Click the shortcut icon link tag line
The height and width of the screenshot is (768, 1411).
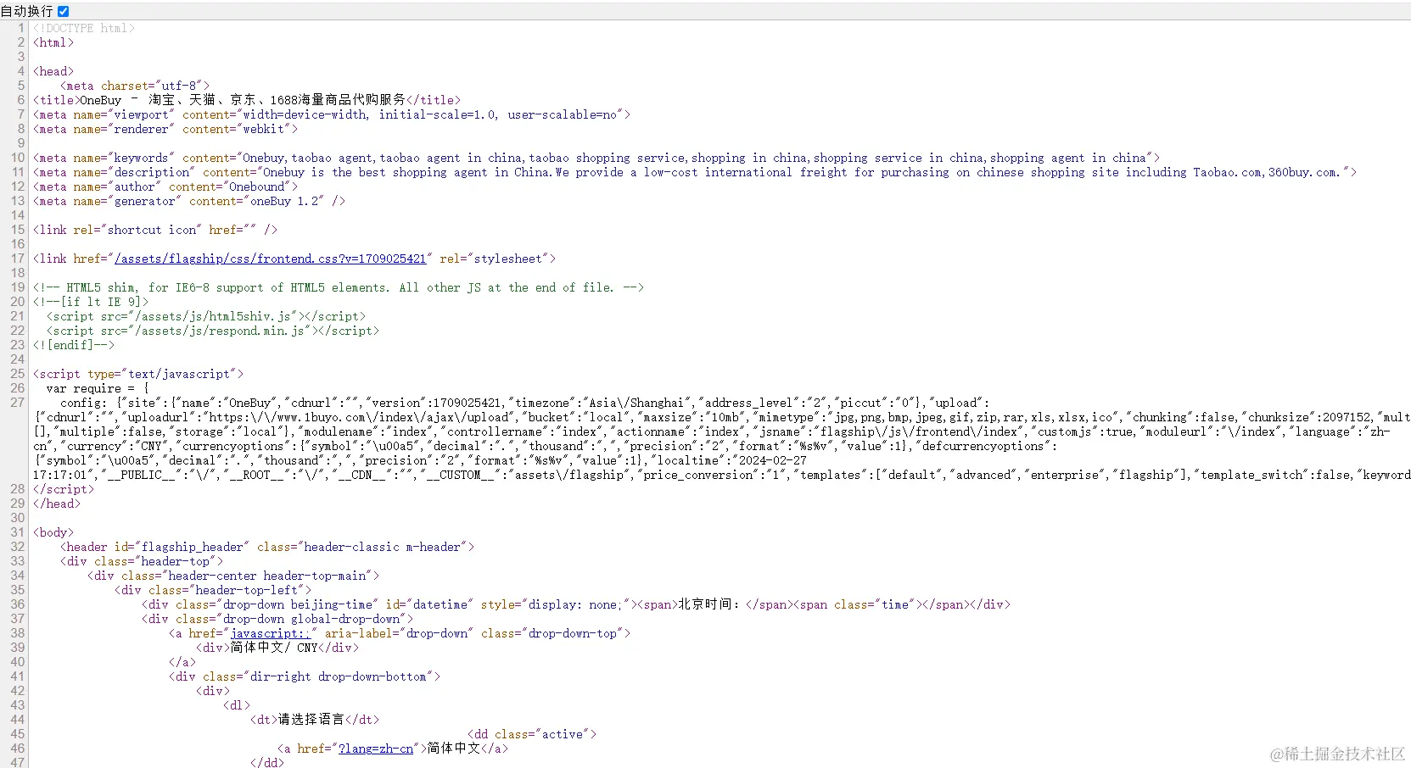[x=155, y=230]
